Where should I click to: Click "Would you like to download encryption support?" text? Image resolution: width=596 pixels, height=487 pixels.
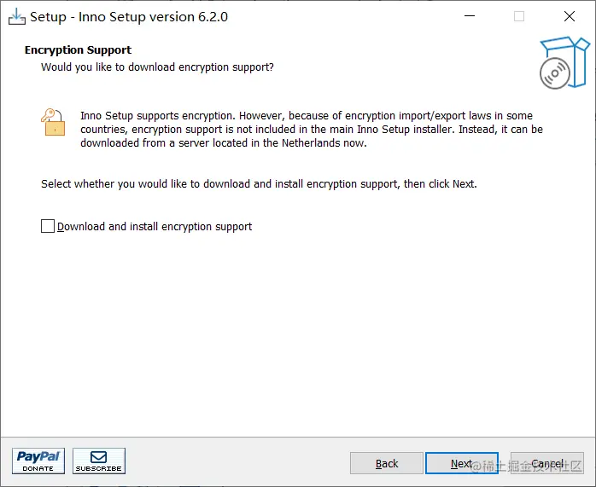pos(157,67)
